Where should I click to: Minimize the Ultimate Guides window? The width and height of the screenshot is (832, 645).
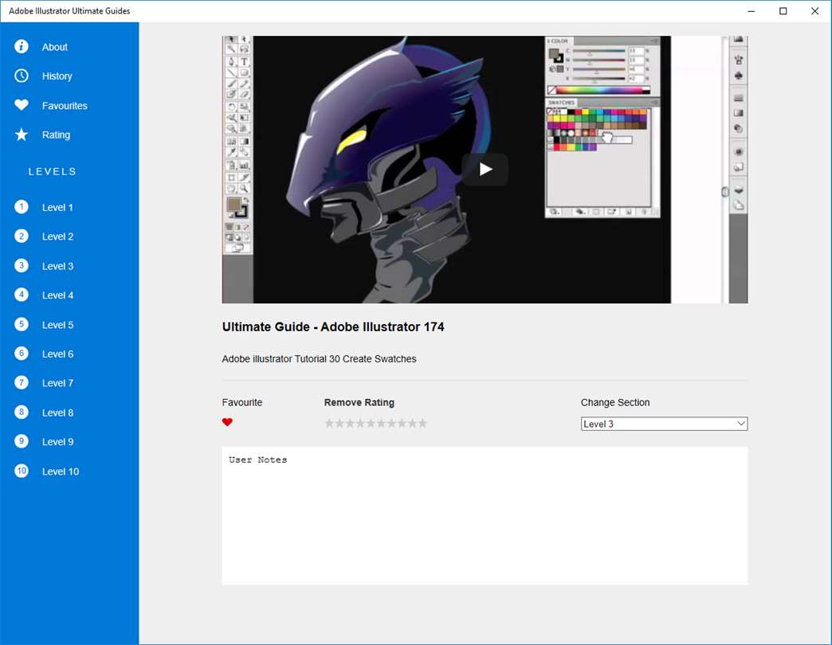(752, 11)
